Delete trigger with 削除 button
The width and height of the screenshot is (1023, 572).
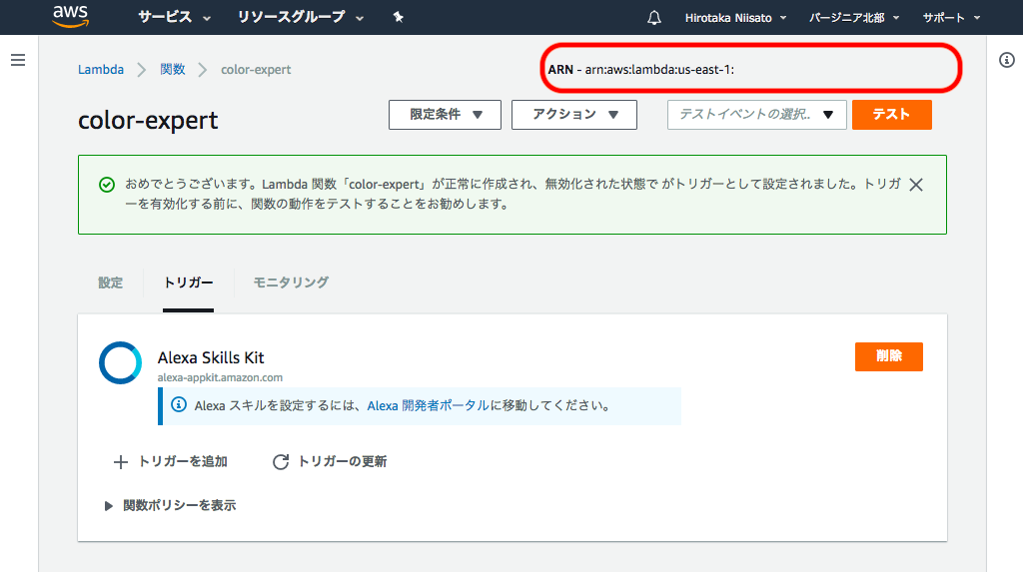point(888,356)
